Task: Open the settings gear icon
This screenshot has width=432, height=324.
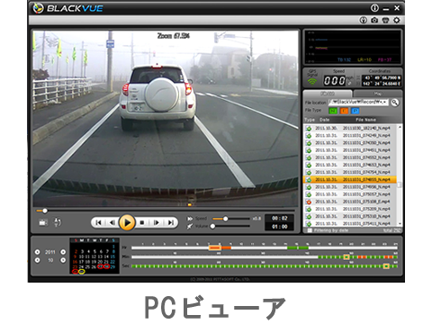Action: (397, 20)
